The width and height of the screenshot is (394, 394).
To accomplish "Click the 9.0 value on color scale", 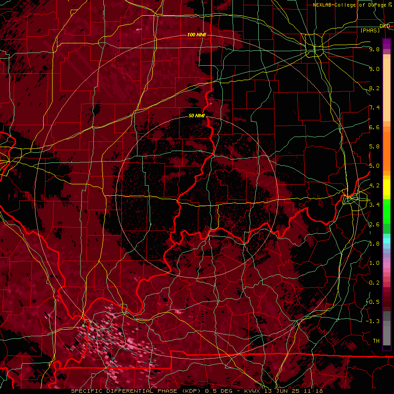I will click(374, 69).
